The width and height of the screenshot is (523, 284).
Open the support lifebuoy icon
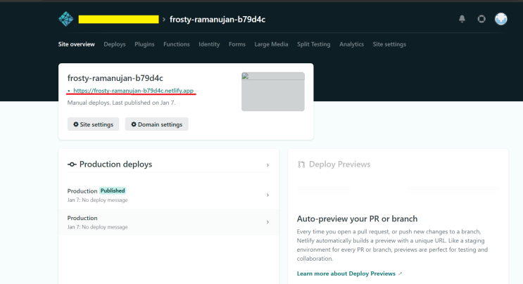pyautogui.click(x=481, y=19)
